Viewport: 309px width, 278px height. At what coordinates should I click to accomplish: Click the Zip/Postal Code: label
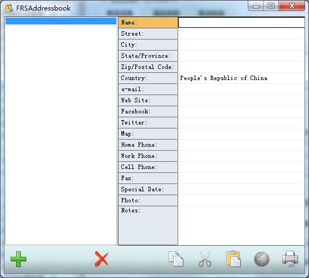[x=148, y=67]
